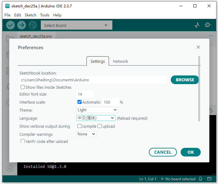
Task: Click the Arduino IDE logo in title bar
Action: 7,6
